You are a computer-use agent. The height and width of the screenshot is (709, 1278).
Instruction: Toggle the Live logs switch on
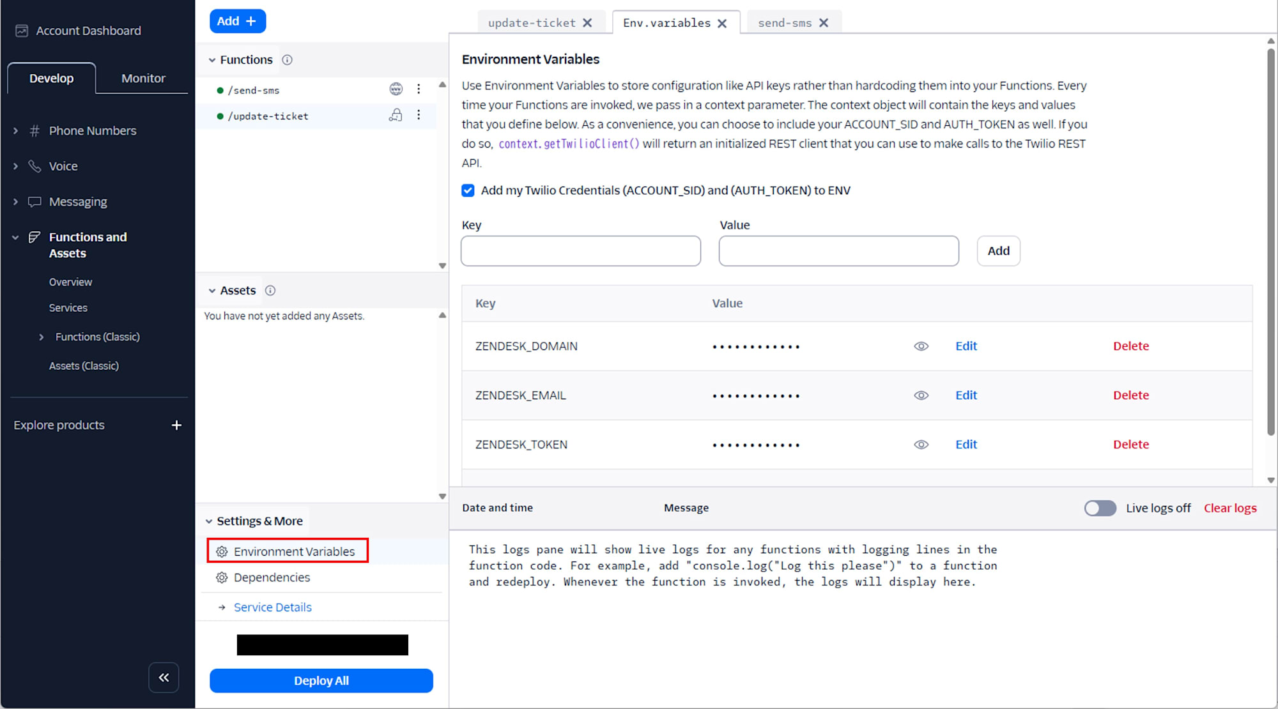coord(1100,508)
